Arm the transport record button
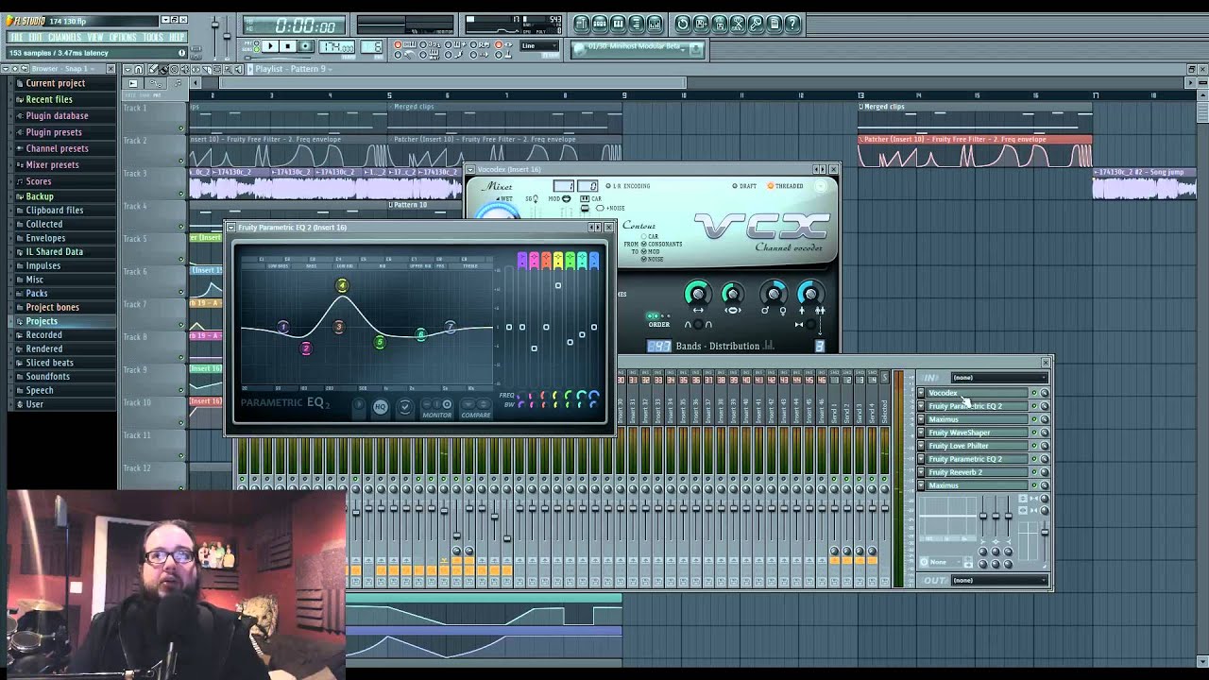 (x=305, y=46)
